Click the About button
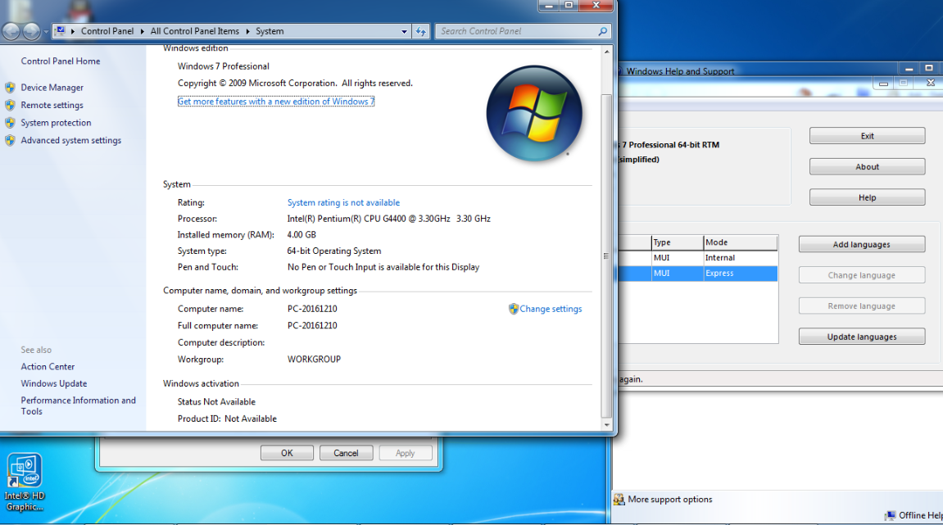Screen dimensions: 943x525 868,166
